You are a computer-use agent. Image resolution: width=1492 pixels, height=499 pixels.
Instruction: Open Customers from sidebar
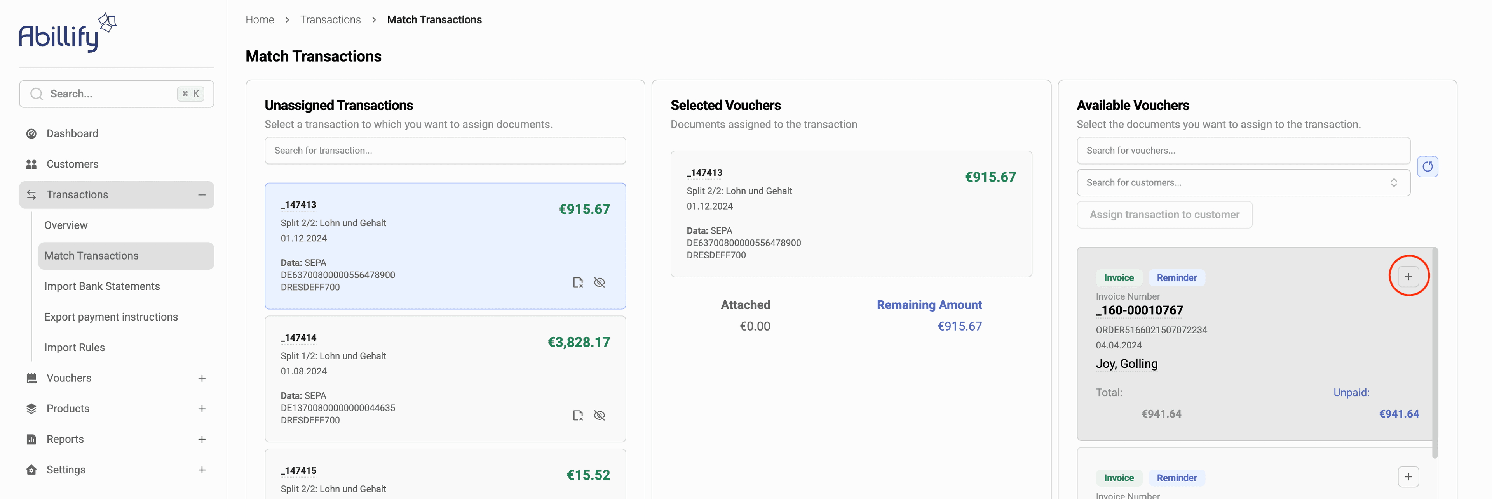tap(72, 164)
